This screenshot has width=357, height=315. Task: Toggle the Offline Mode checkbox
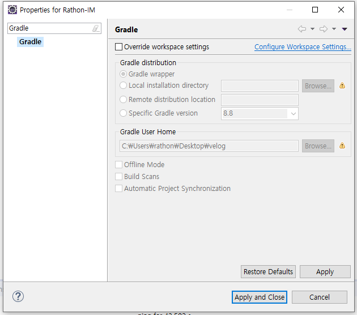118,164
